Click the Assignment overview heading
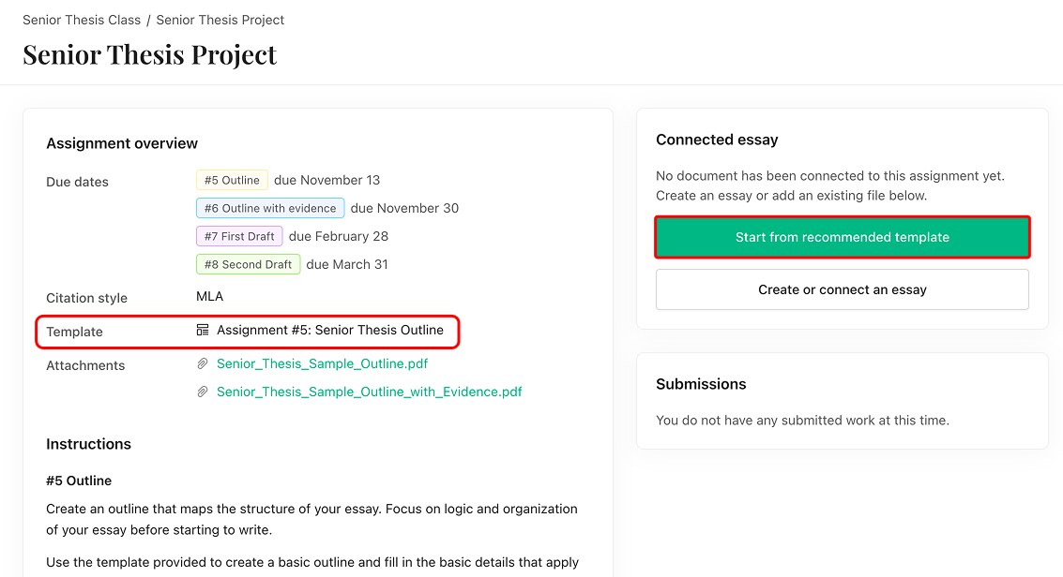Viewport: 1063px width, 577px height. point(122,143)
